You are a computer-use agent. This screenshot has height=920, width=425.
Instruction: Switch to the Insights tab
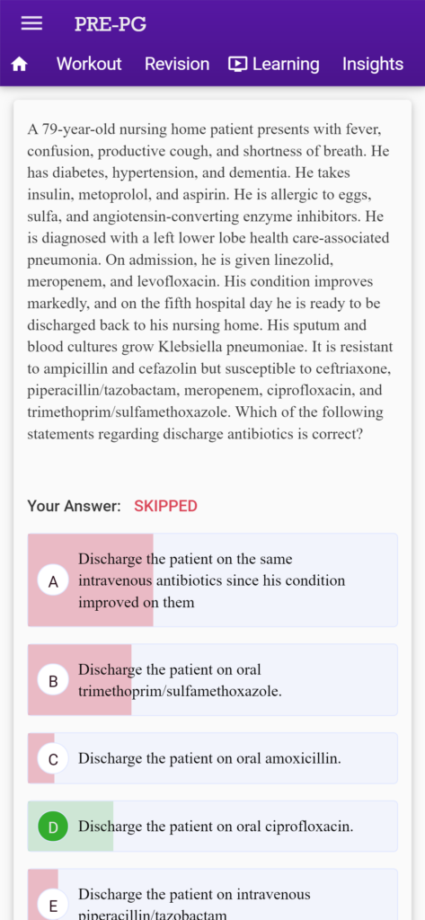373,64
